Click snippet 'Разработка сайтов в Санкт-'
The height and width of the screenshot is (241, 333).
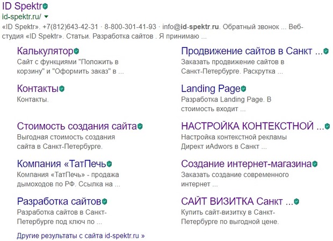(62, 212)
